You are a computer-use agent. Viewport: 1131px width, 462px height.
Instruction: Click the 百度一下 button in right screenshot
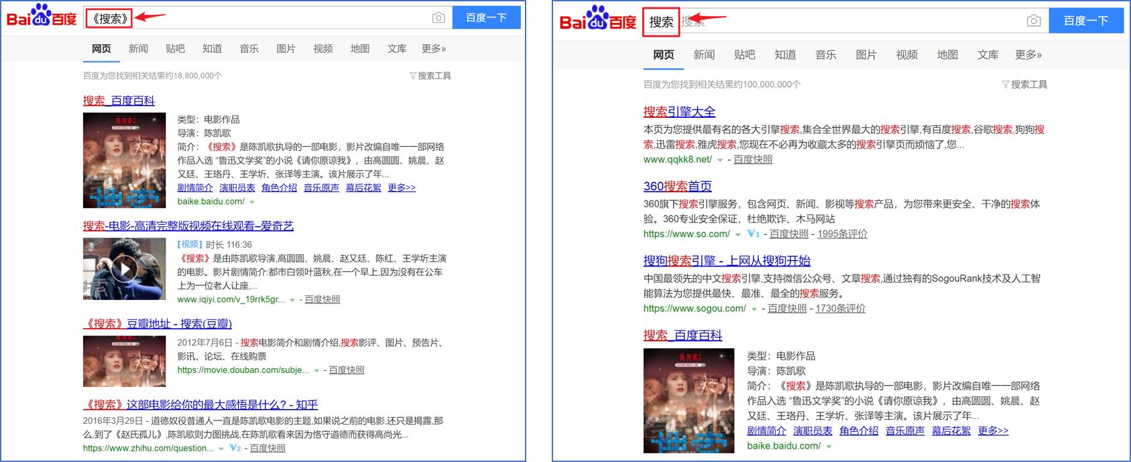pyautogui.click(x=1085, y=21)
